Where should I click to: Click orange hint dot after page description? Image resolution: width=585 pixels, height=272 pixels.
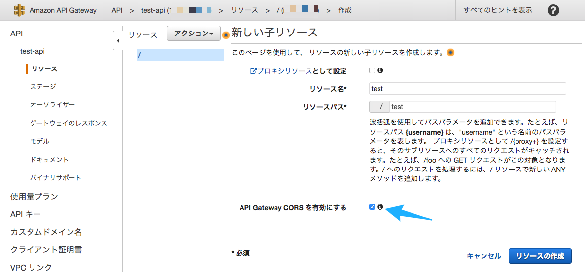point(450,53)
